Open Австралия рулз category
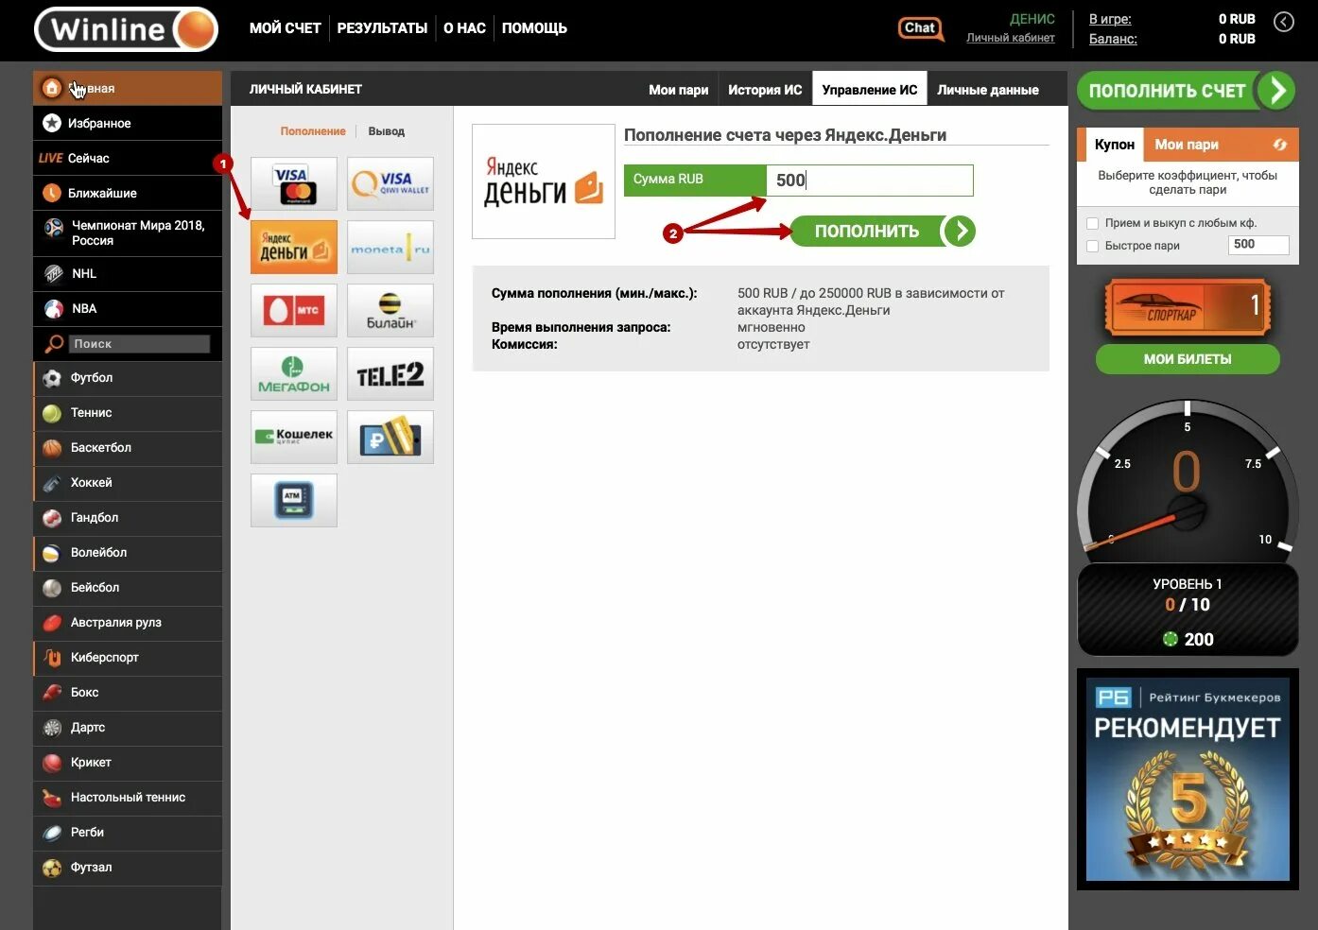 pos(128,622)
